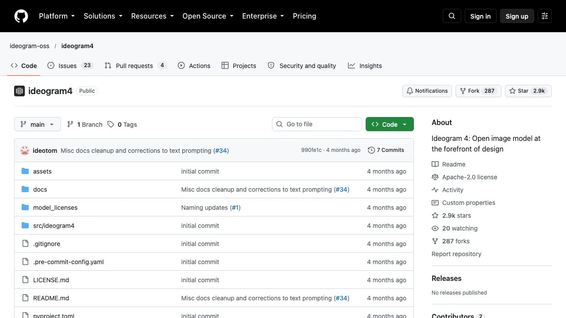Open the appearance settings icon button

click(545, 16)
